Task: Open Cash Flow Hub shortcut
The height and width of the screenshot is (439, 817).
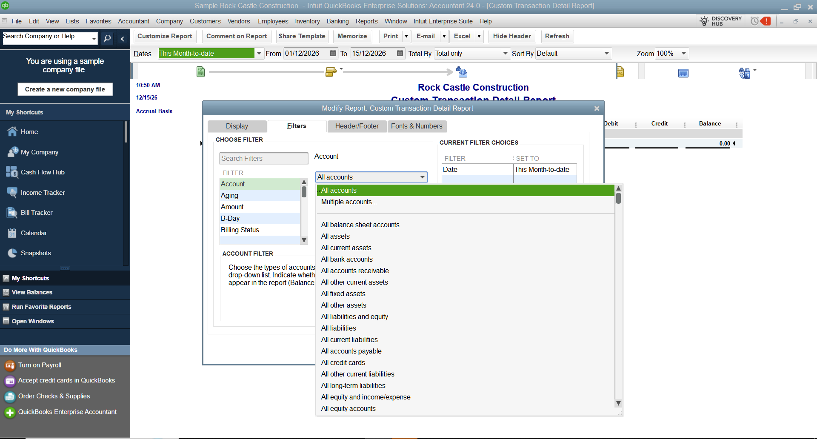Action: point(43,172)
